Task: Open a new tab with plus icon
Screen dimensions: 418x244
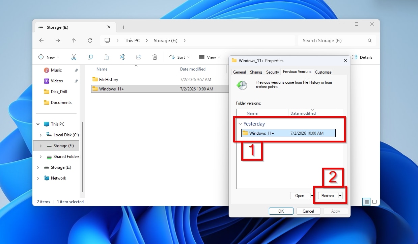Action: pyautogui.click(x=123, y=27)
